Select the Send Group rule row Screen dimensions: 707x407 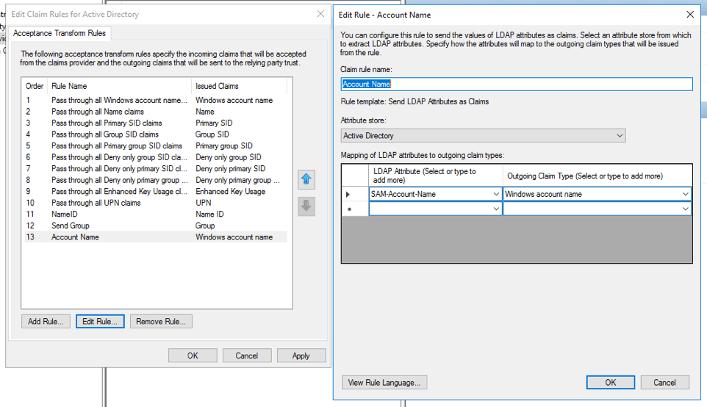pyautogui.click(x=71, y=226)
